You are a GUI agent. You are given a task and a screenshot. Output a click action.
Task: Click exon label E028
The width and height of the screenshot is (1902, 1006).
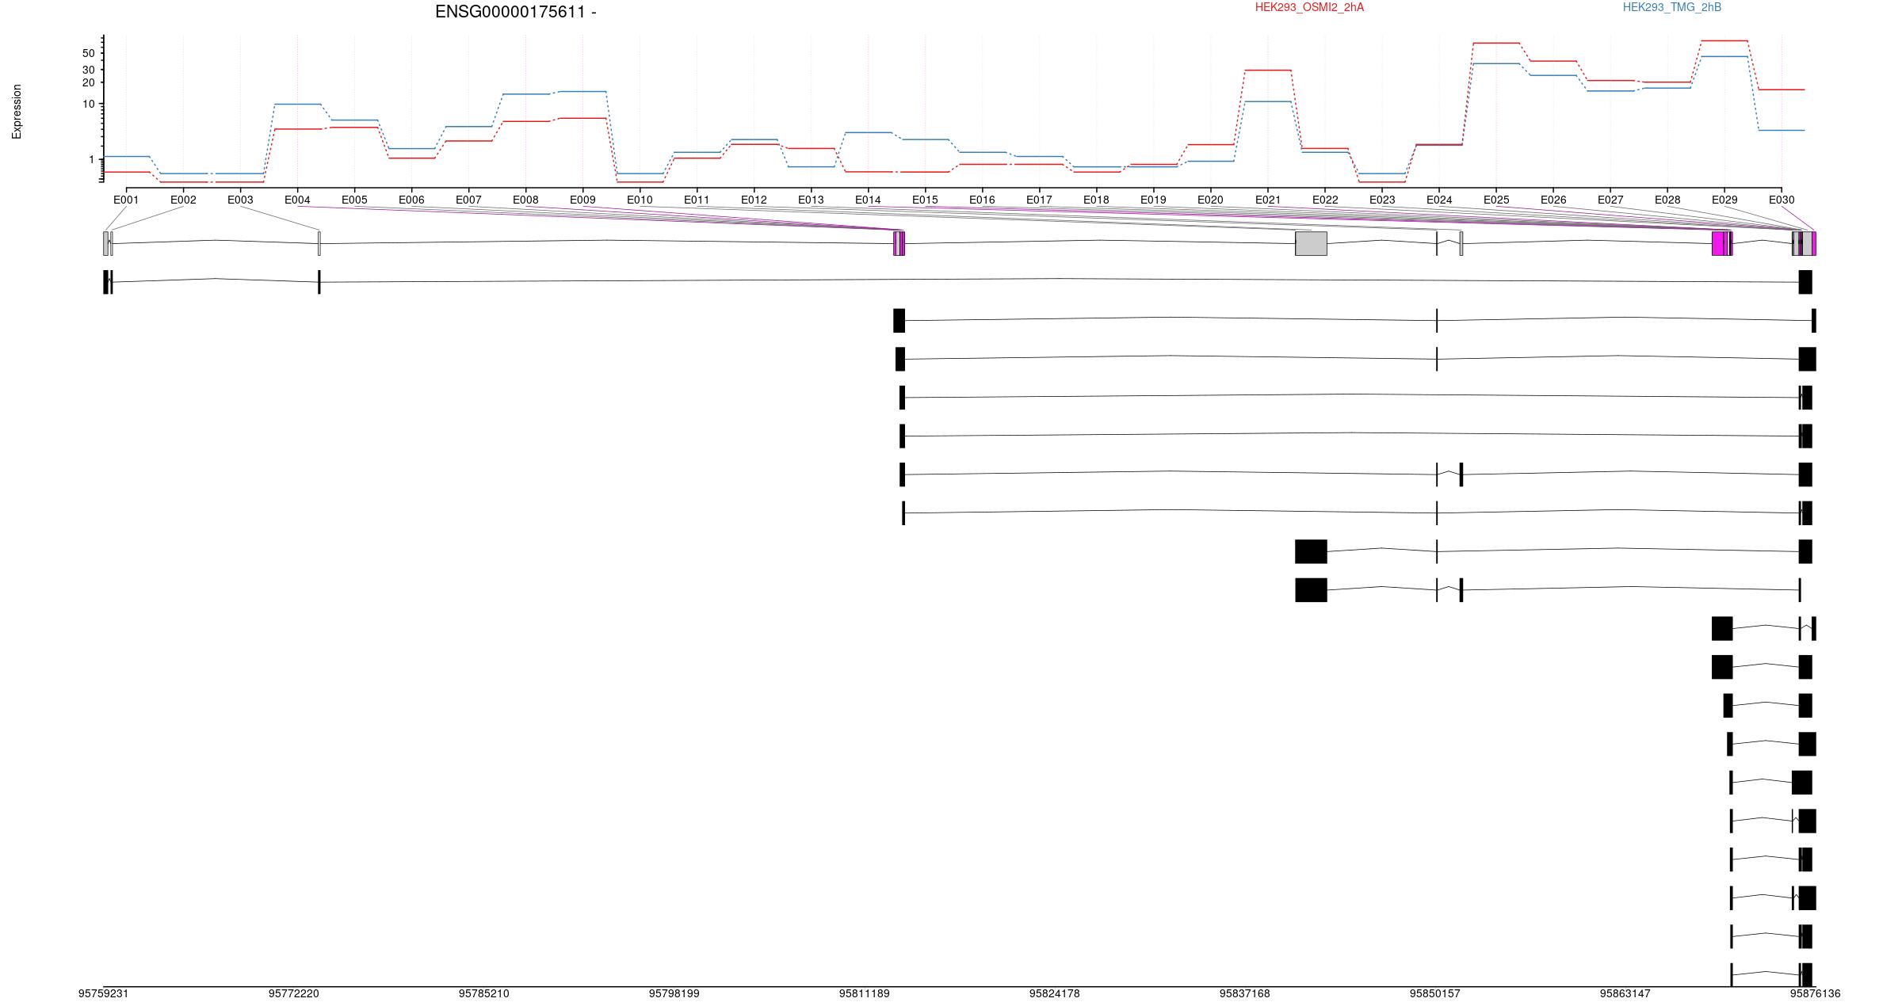click(1667, 200)
